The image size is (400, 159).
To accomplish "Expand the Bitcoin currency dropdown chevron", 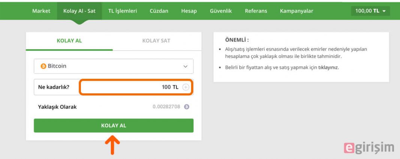I will 185,66.
